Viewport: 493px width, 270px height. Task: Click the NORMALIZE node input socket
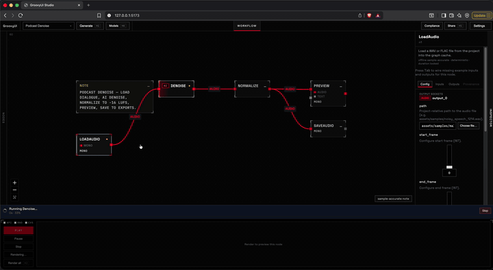(x=235, y=89)
